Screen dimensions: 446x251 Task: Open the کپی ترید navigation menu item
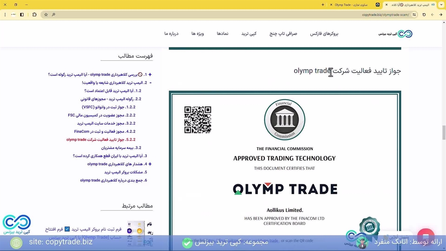click(x=249, y=34)
